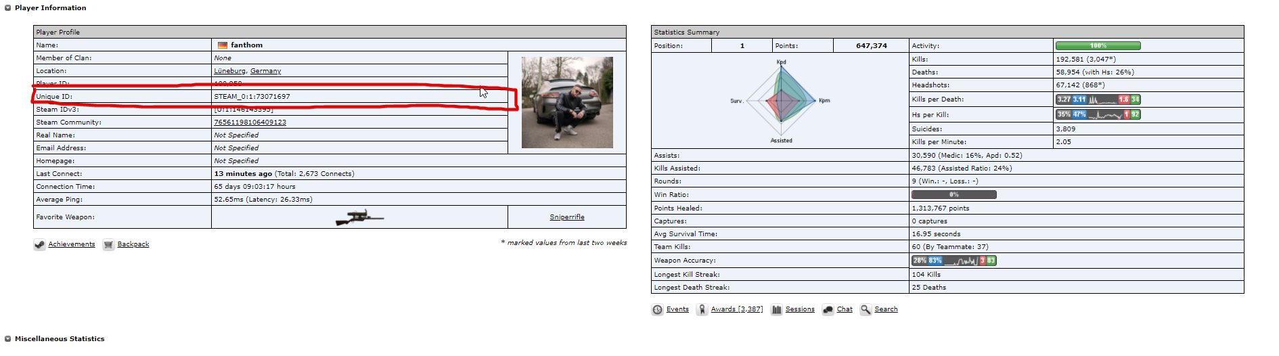Click the Achievements icon
Image resolution: width=1279 pixels, height=356 pixels.
tap(40, 245)
